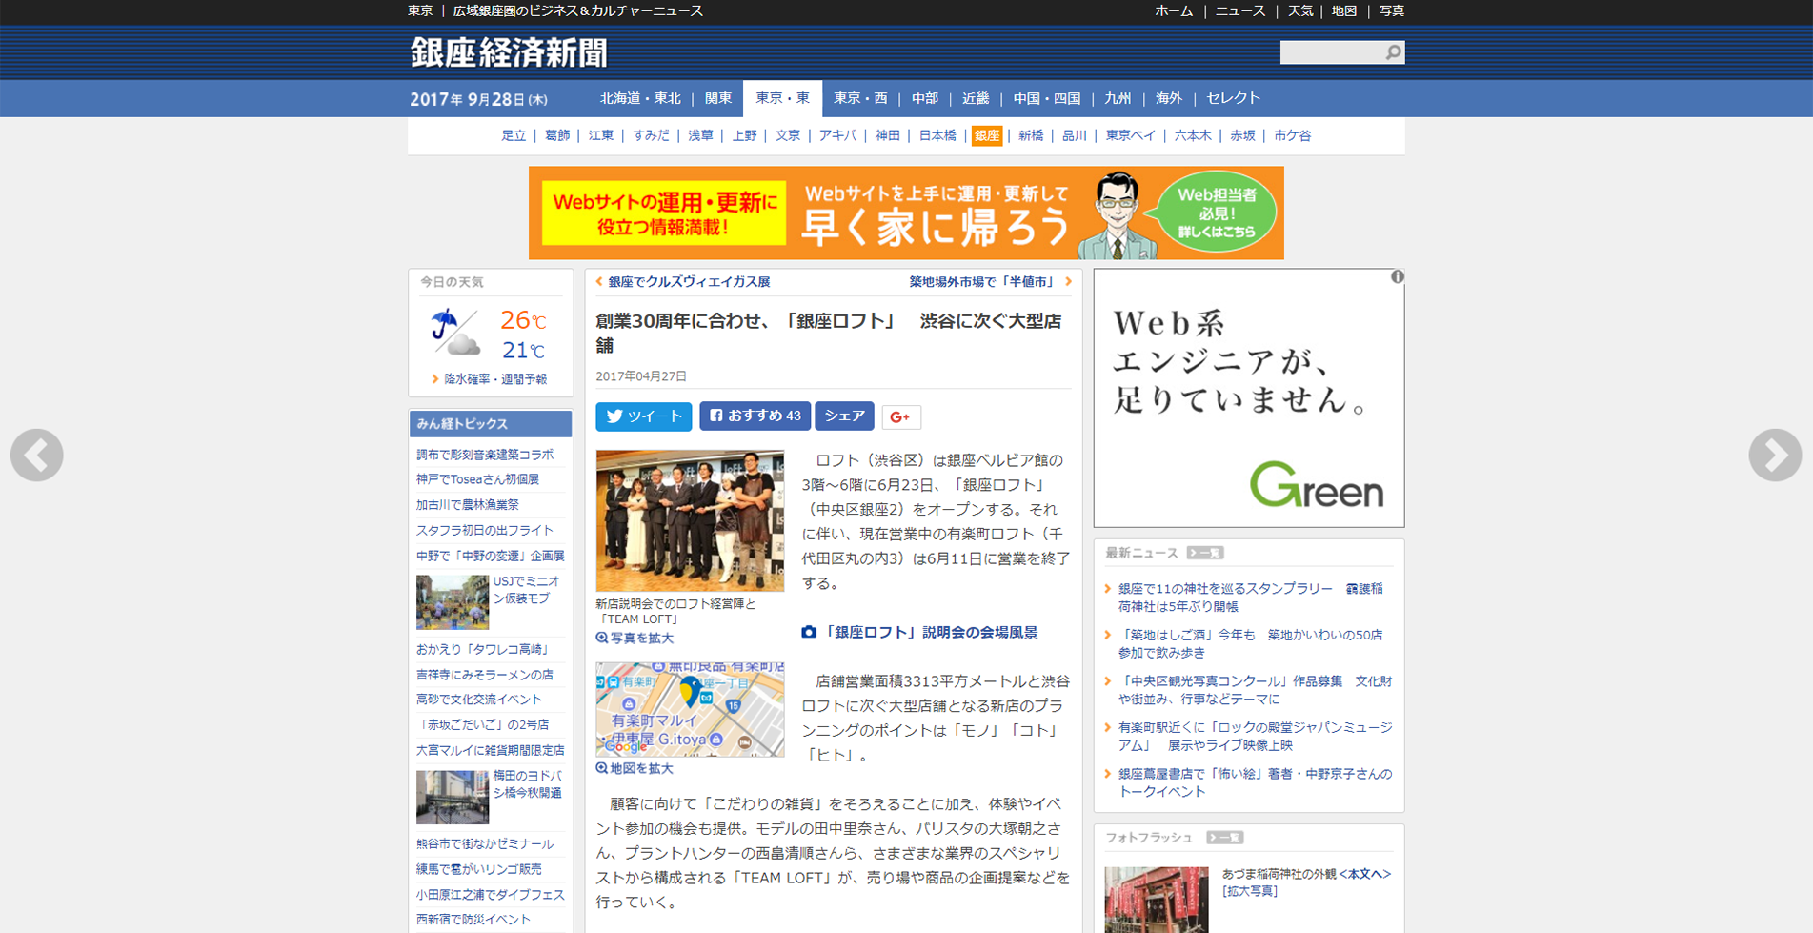
Task: Open 西新宿で防災イベント topic
Action: pos(473,920)
